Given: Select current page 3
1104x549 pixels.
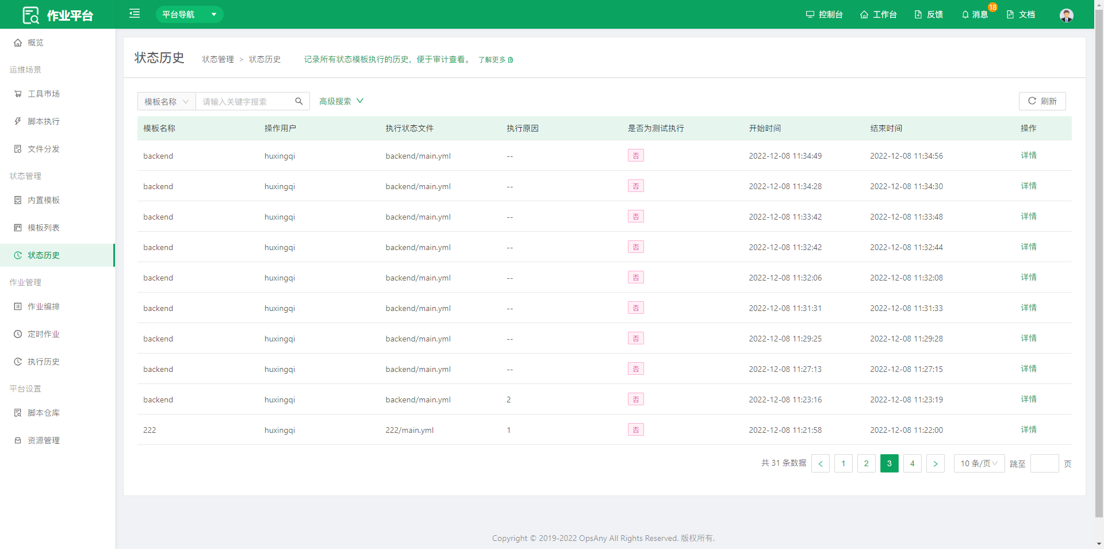Looking at the screenshot, I should [x=890, y=463].
